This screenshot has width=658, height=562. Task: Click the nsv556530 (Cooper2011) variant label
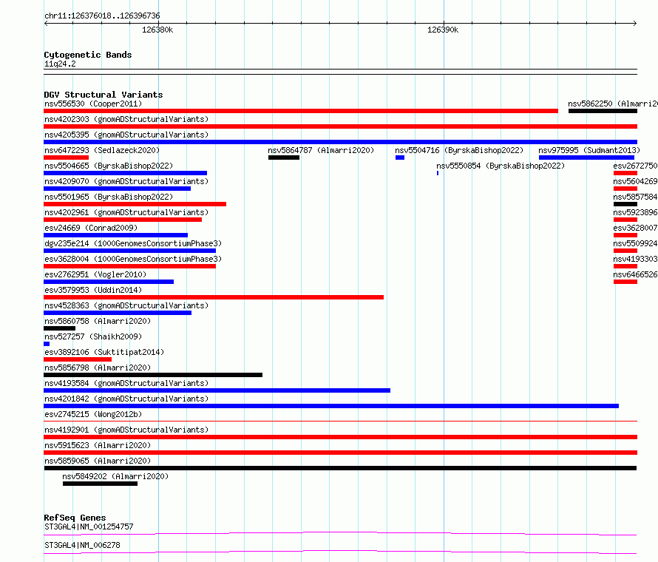93,104
